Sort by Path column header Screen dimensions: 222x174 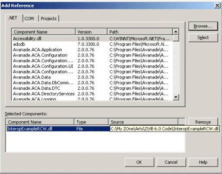(x=140, y=32)
